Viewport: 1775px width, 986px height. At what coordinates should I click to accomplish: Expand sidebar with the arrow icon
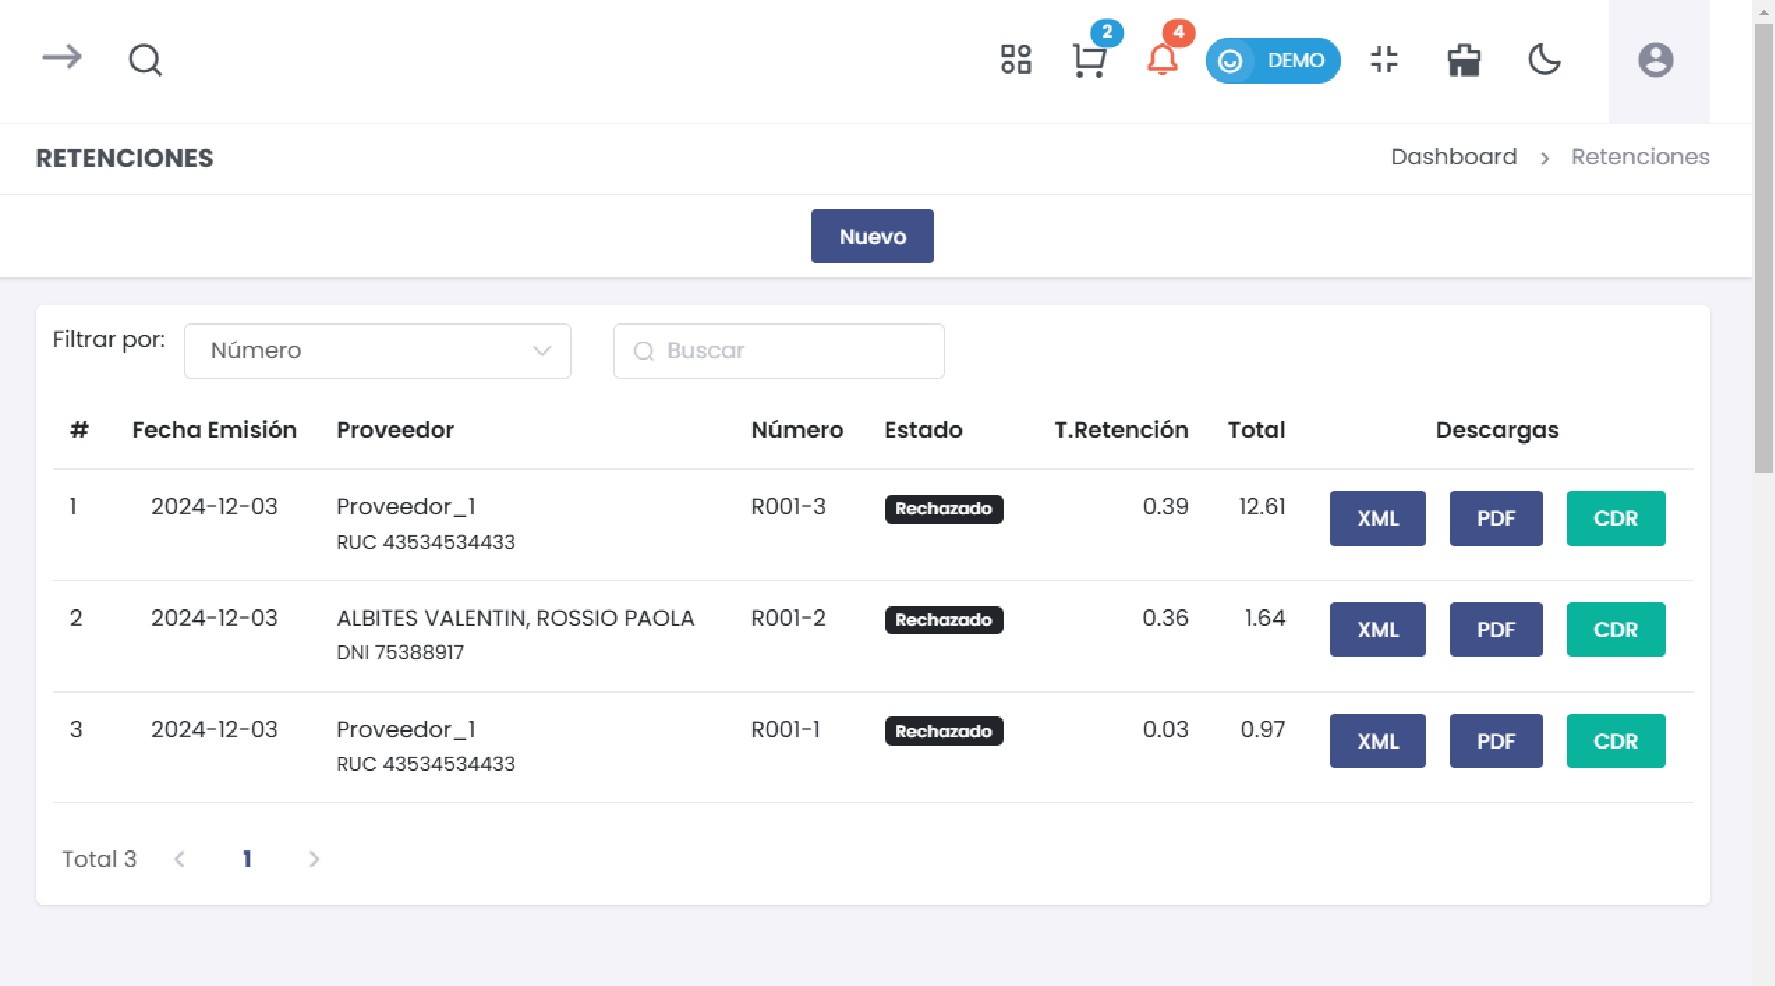[62, 58]
